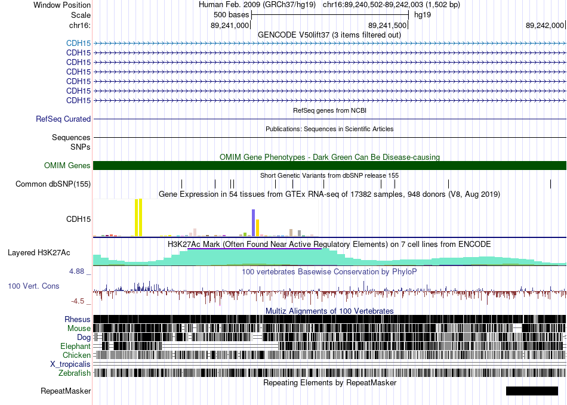Click the 4.88 PhyloP upper scale value
Viewport: 567px width, 405px height.
[x=76, y=271]
